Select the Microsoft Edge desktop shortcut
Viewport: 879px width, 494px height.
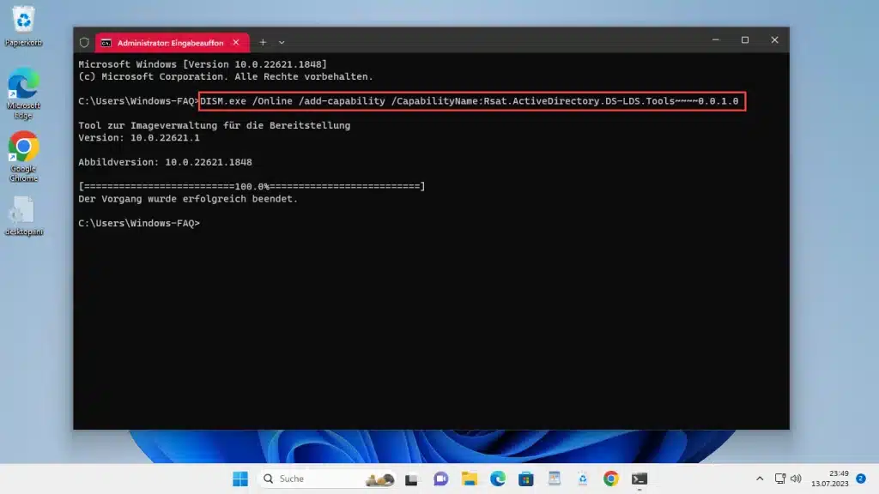coord(23,93)
